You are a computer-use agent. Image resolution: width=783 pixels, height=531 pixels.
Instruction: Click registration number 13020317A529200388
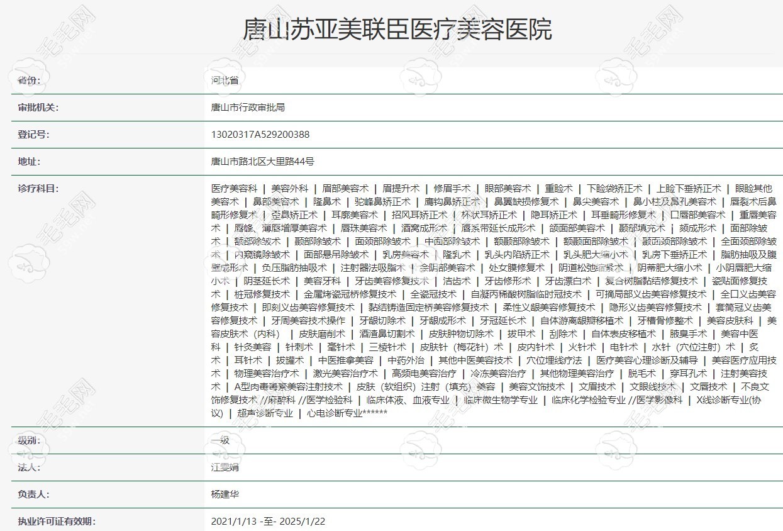(x=260, y=135)
